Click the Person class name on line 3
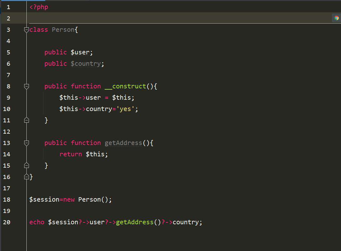This screenshot has width=341, height=251. tap(63, 30)
